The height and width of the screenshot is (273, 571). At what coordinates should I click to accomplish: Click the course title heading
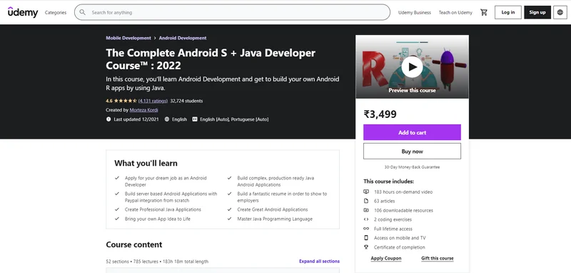tap(211, 59)
